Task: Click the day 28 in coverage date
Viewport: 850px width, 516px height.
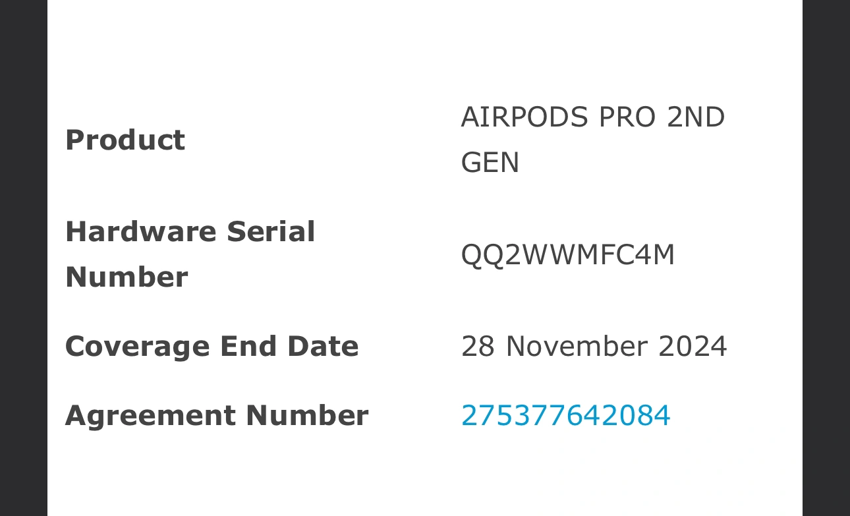Action: pyautogui.click(x=478, y=346)
